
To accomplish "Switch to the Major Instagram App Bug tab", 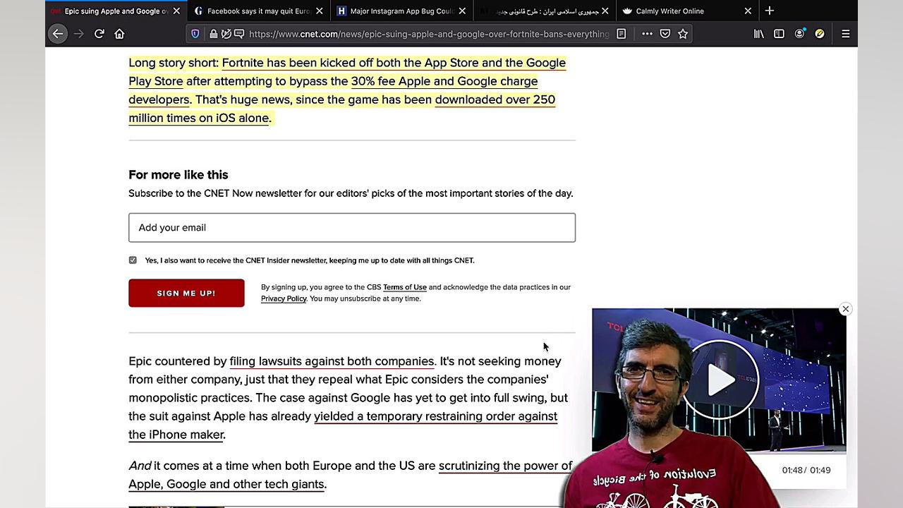I will click(x=401, y=11).
